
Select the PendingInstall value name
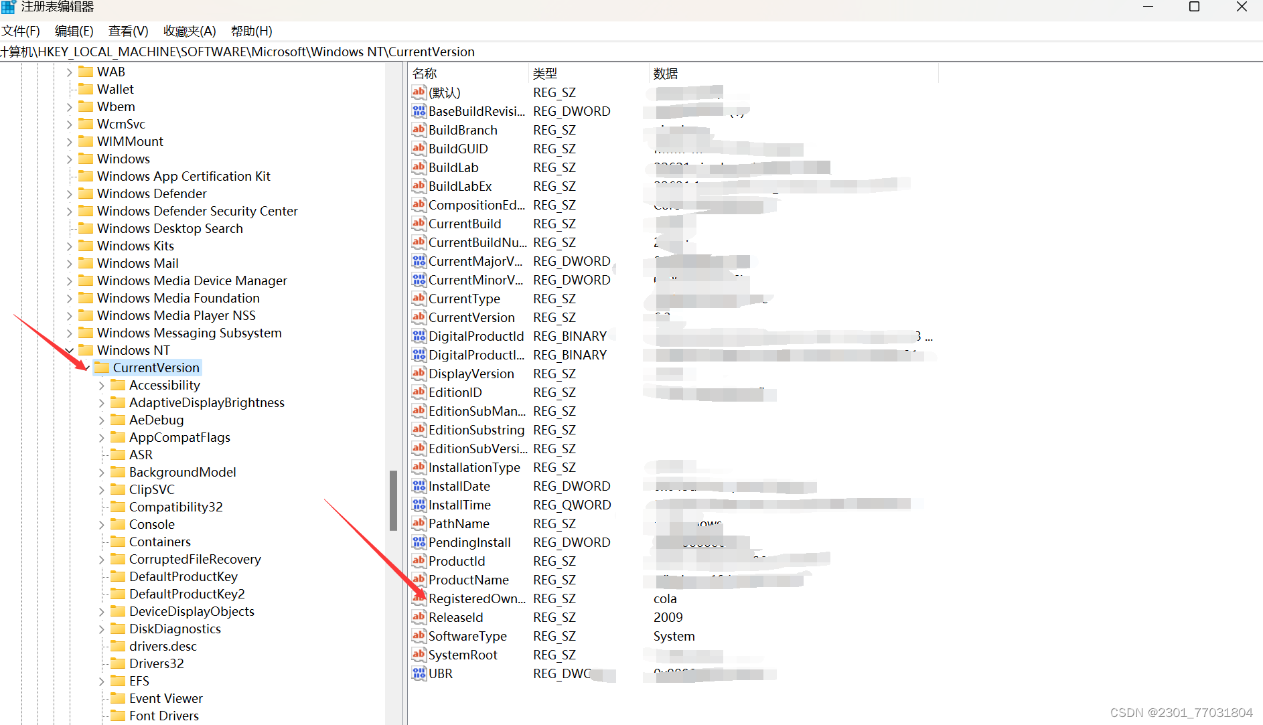point(469,542)
